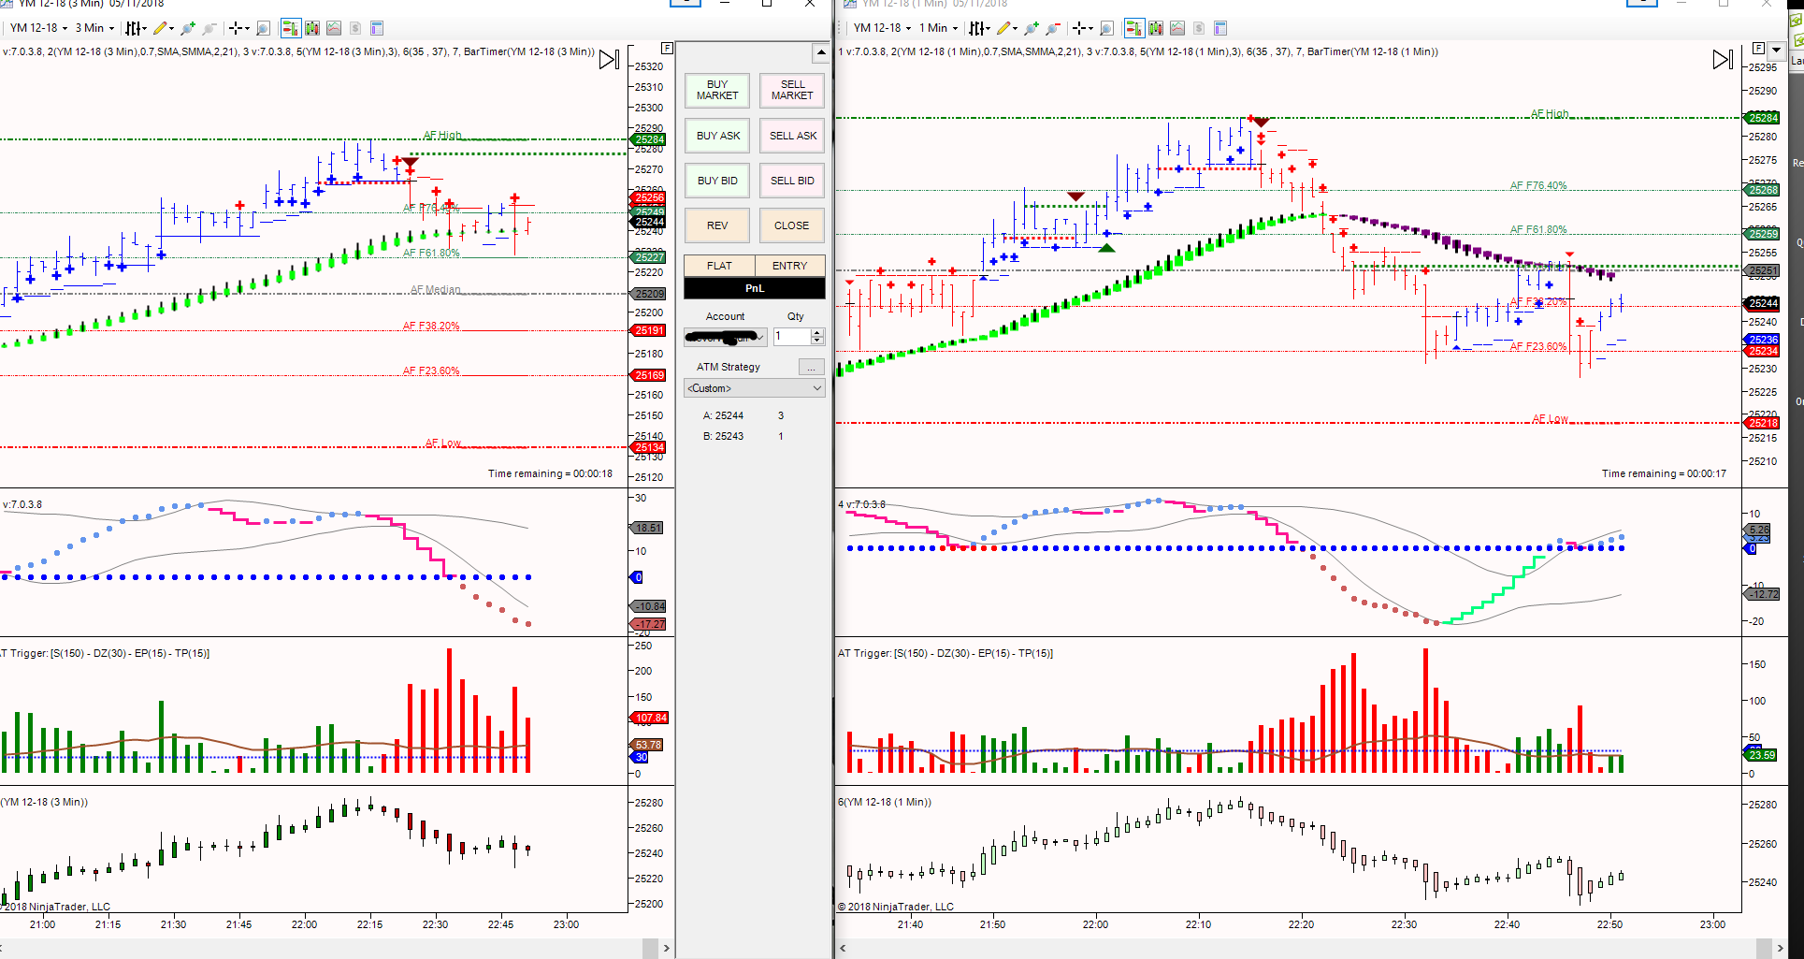Image resolution: width=1804 pixels, height=959 pixels.
Task: Choose crosshair cursor in 1 Min chart
Action: click(1078, 28)
